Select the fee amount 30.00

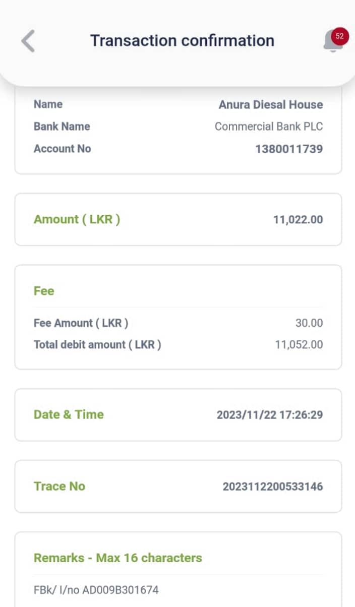(309, 323)
